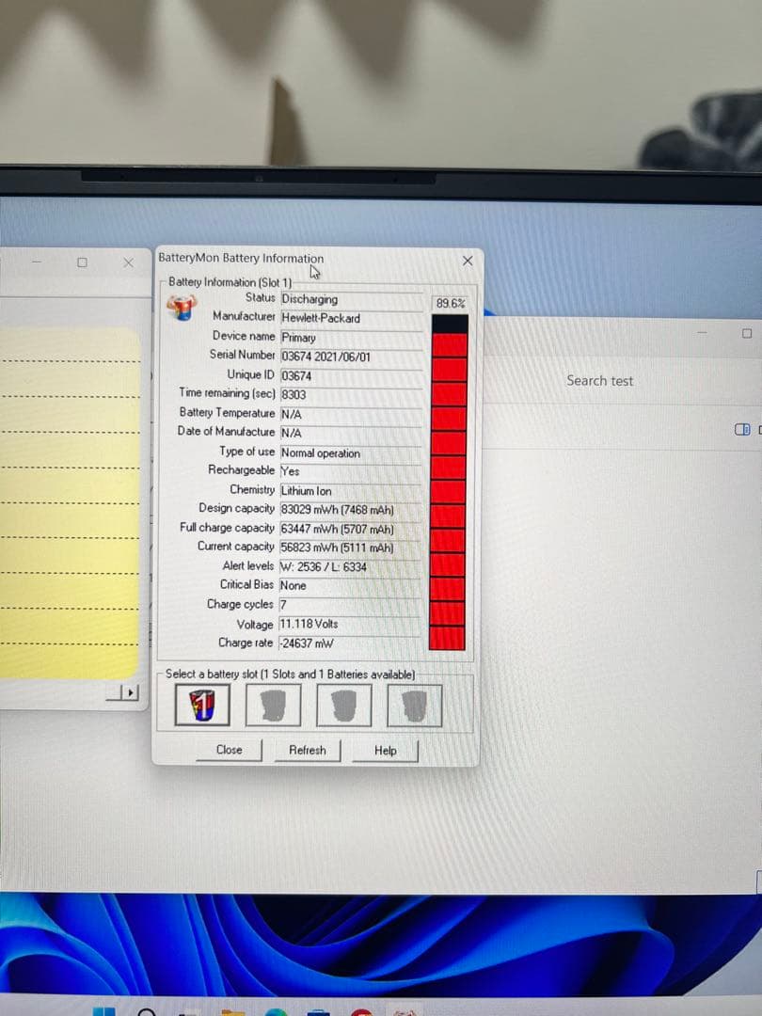
Task: Click the Rechargeable value Yes
Action: pos(351,471)
